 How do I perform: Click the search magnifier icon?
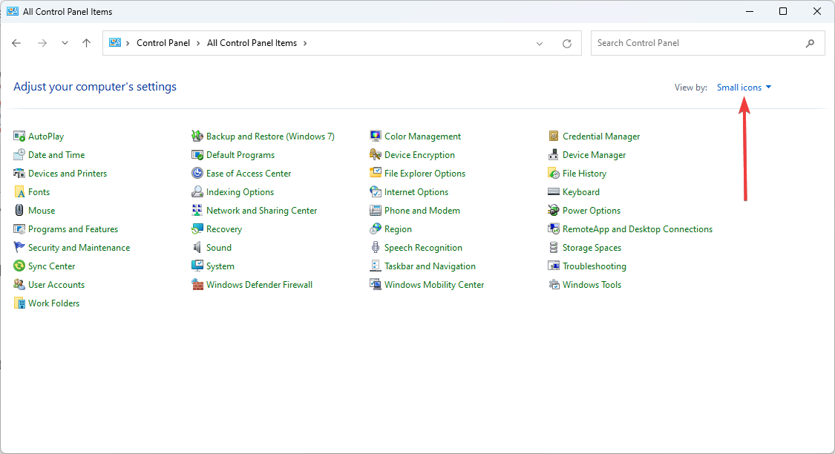pyautogui.click(x=810, y=44)
